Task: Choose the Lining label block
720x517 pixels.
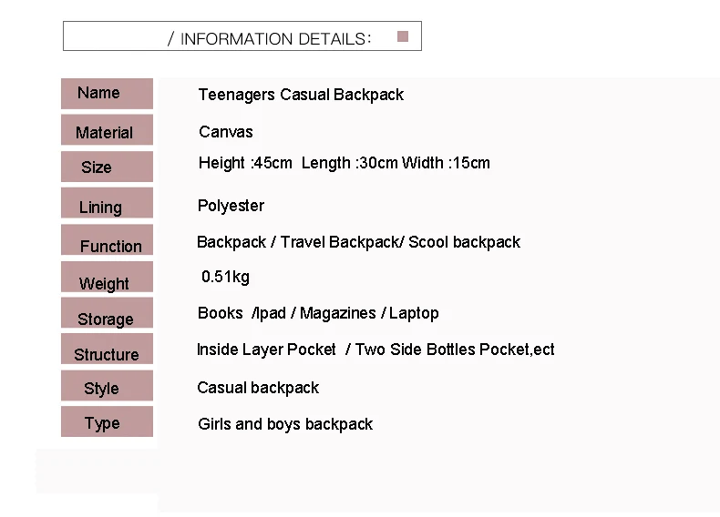Action: (107, 203)
